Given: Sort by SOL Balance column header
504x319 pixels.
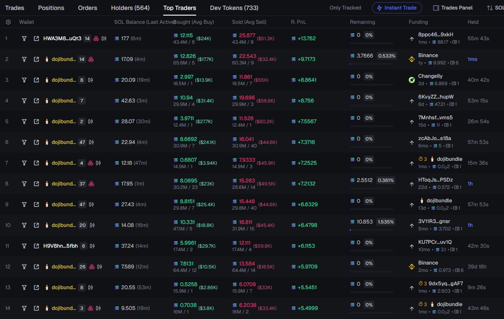Looking at the screenshot, I should pos(143,22).
